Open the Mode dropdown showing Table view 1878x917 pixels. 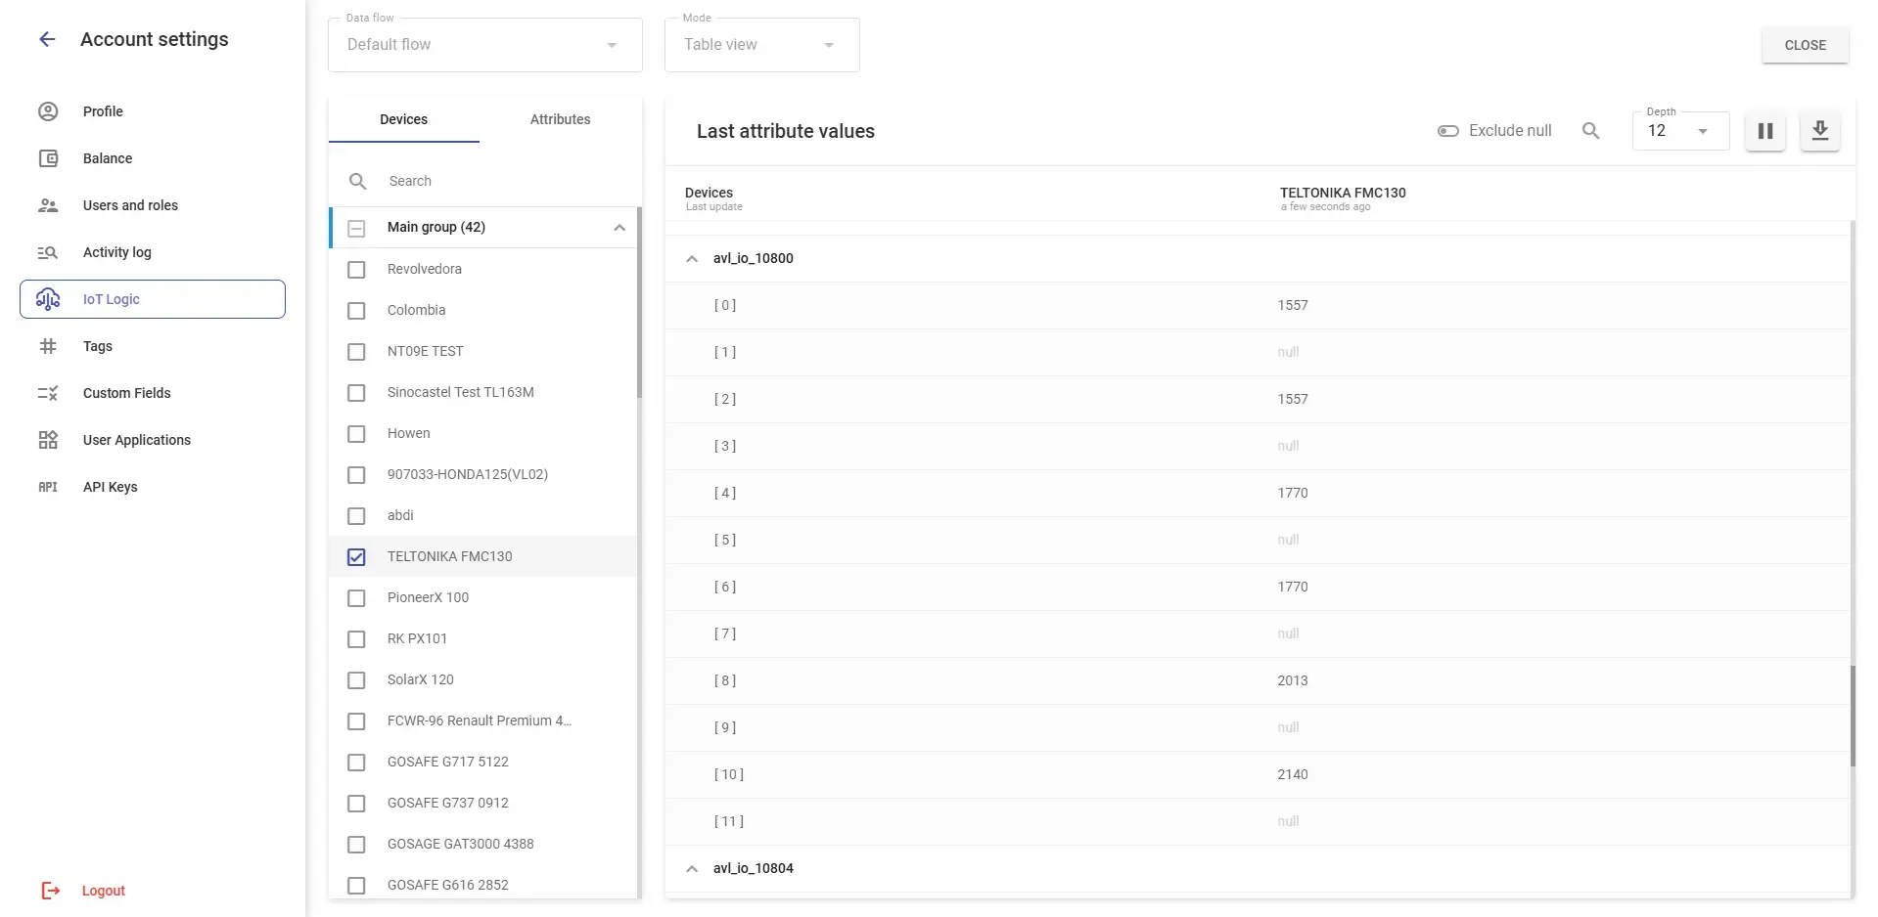pyautogui.click(x=761, y=45)
